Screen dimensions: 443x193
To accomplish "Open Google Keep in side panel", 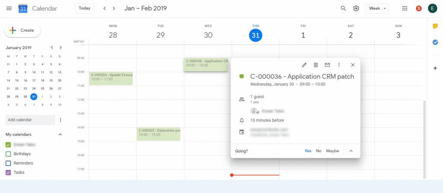I will pyautogui.click(x=435, y=26).
